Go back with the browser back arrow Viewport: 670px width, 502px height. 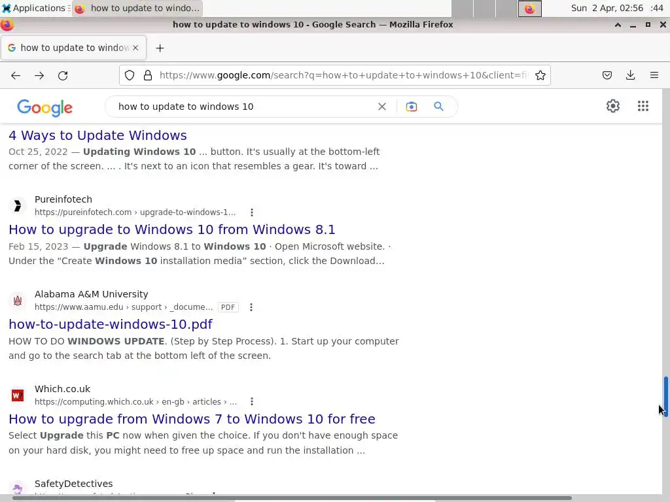click(x=16, y=76)
